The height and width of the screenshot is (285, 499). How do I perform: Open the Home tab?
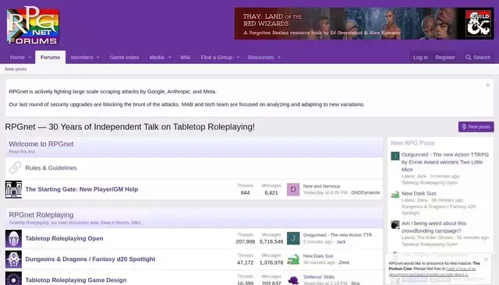pos(17,58)
